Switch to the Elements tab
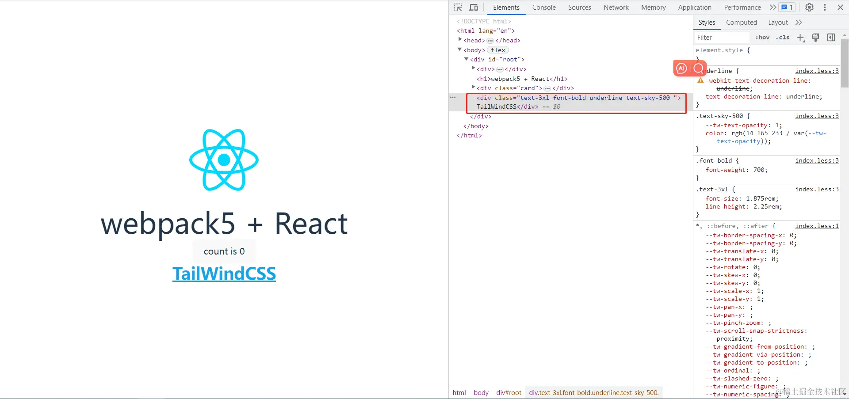Viewport: 849px width, 399px height. tap(506, 8)
